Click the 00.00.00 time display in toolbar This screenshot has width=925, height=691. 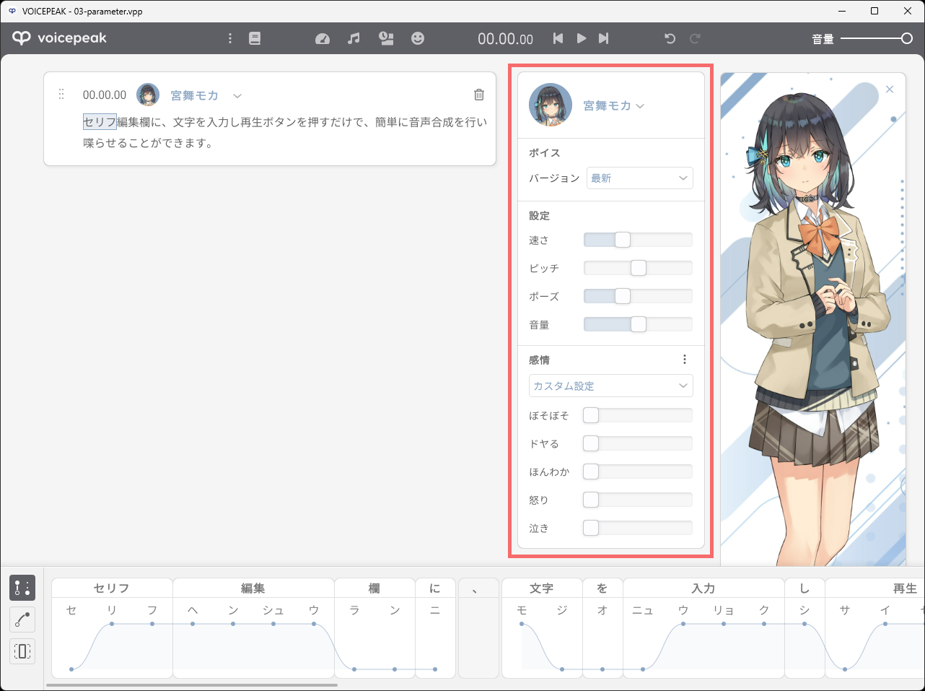pos(505,39)
